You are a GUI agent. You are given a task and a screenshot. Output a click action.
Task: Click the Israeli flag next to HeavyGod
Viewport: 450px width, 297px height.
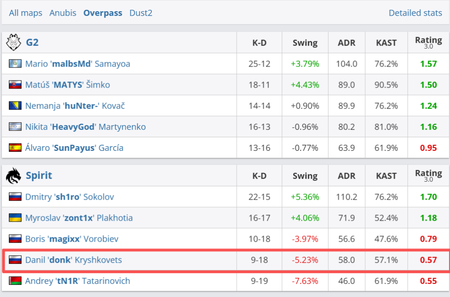coord(15,127)
